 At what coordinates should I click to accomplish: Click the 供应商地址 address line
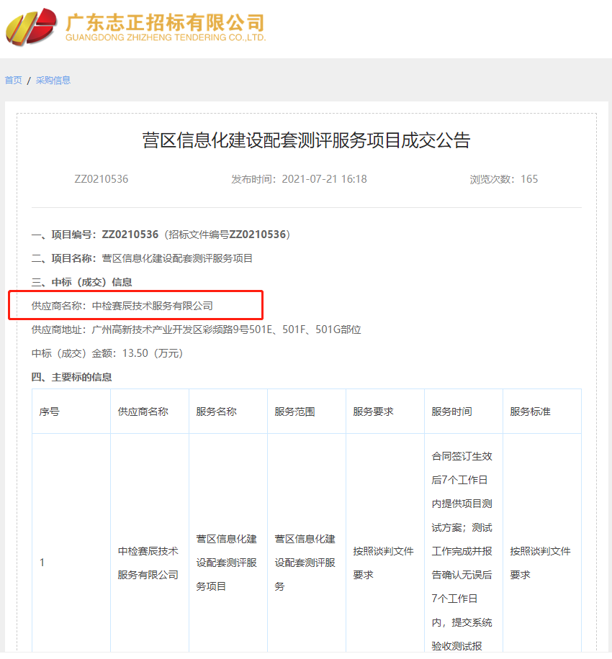click(x=196, y=329)
